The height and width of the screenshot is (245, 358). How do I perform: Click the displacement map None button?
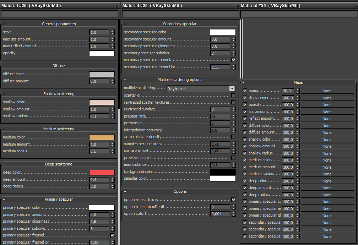(327, 98)
